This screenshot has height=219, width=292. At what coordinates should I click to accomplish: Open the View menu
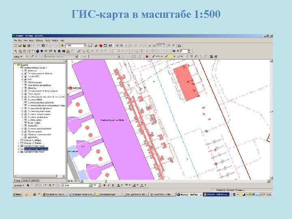point(26,41)
